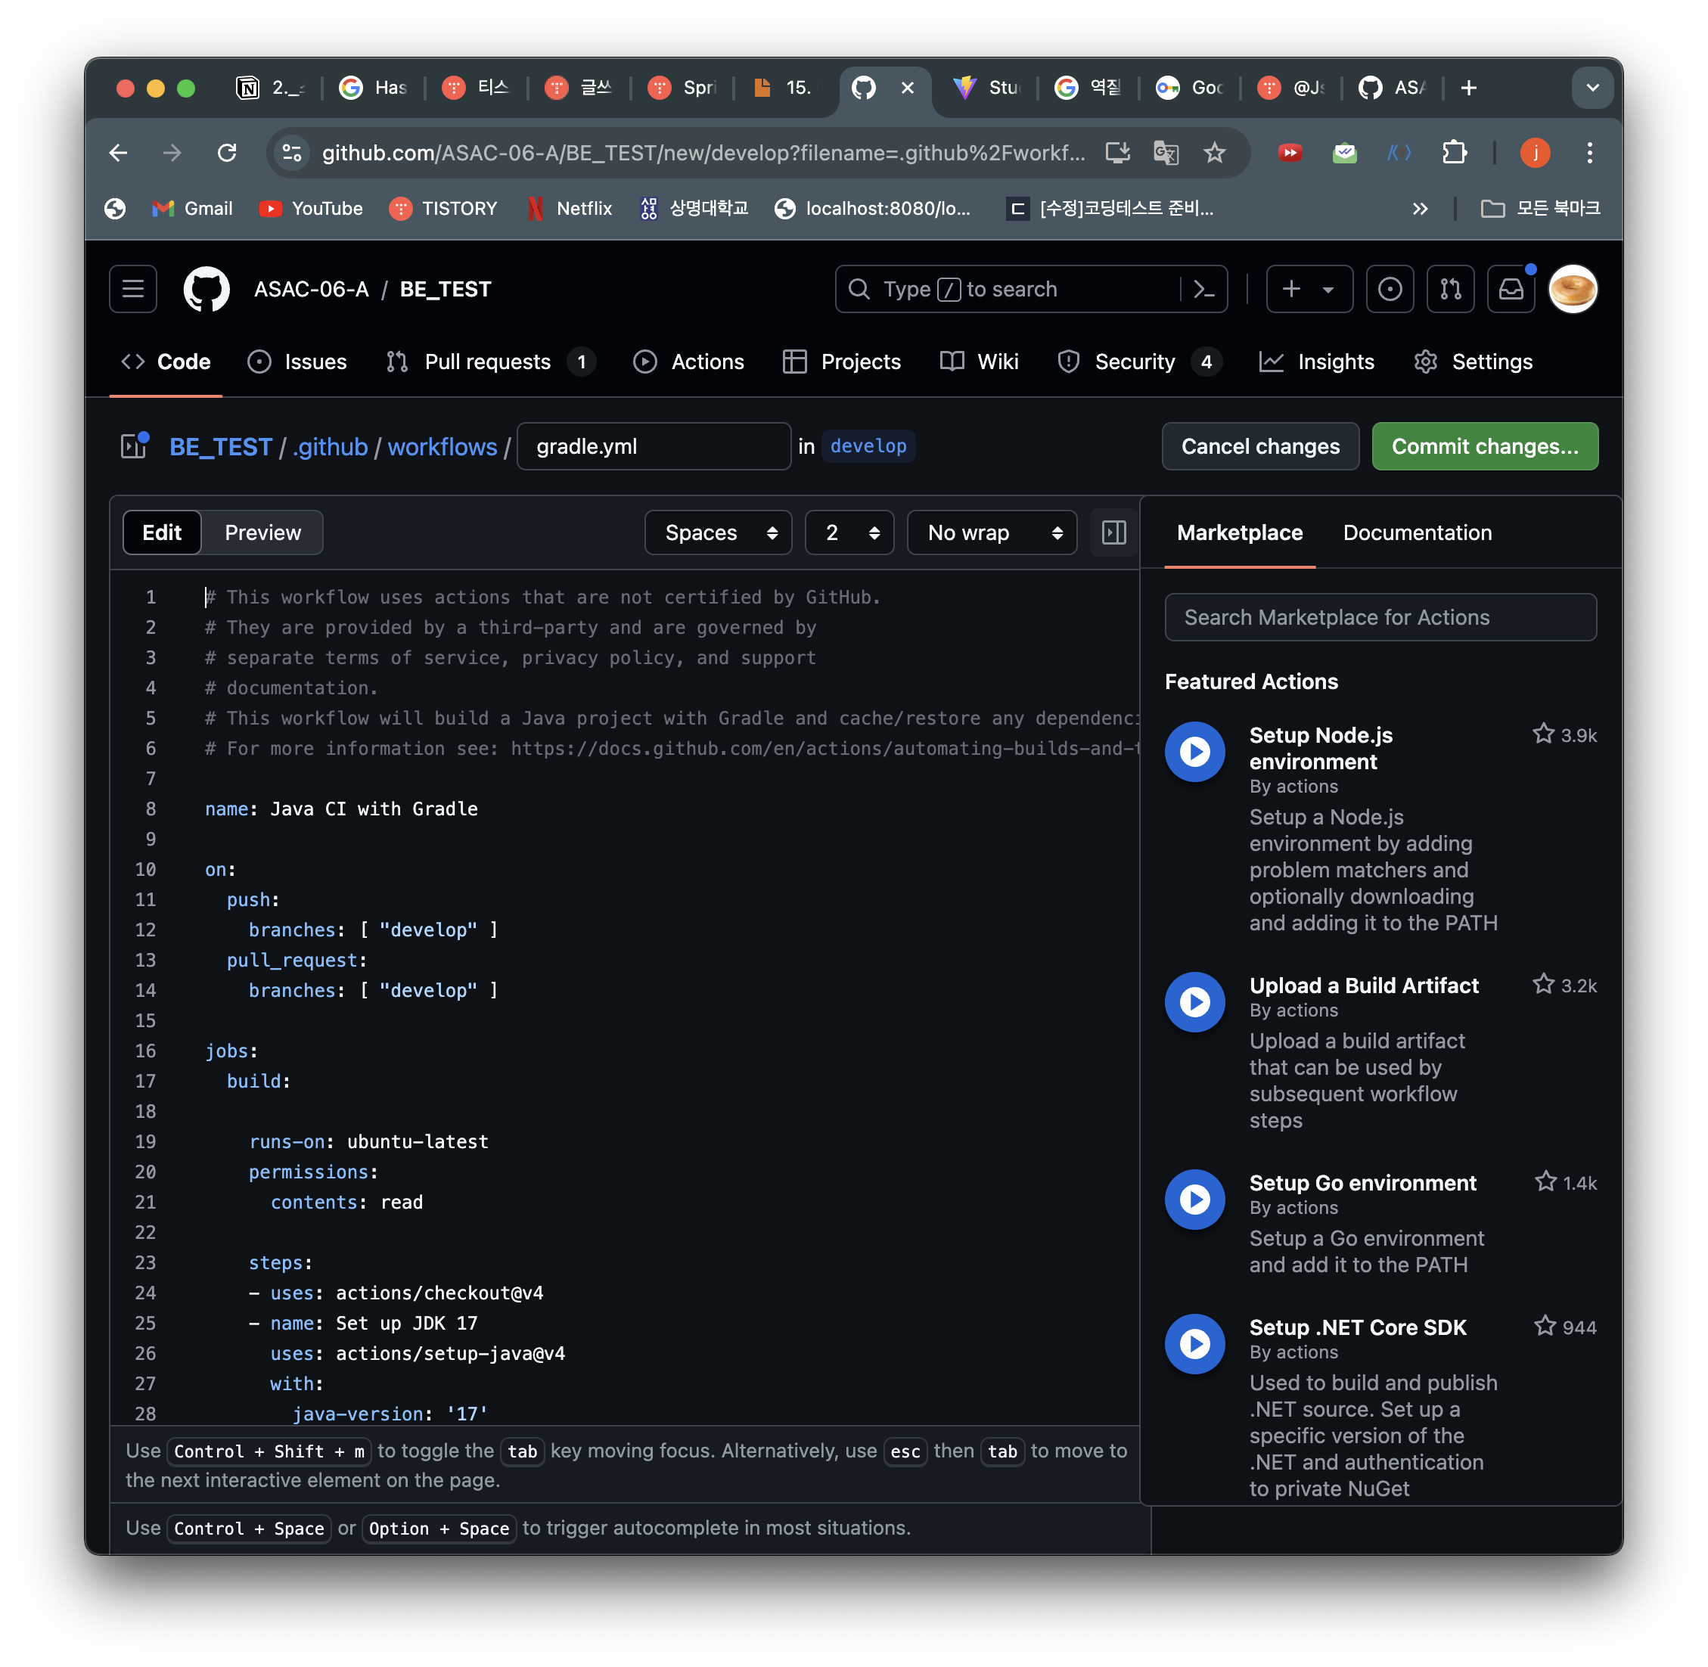Open the command palette icon in search bar
This screenshot has width=1708, height=1667.
pyautogui.click(x=1203, y=289)
